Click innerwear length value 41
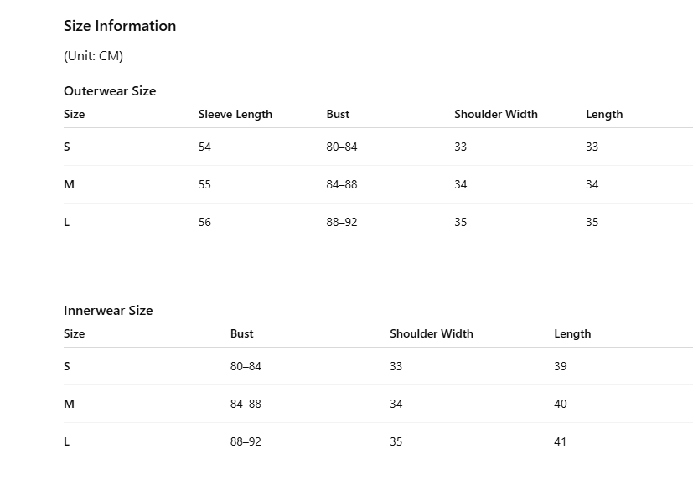 (x=560, y=442)
